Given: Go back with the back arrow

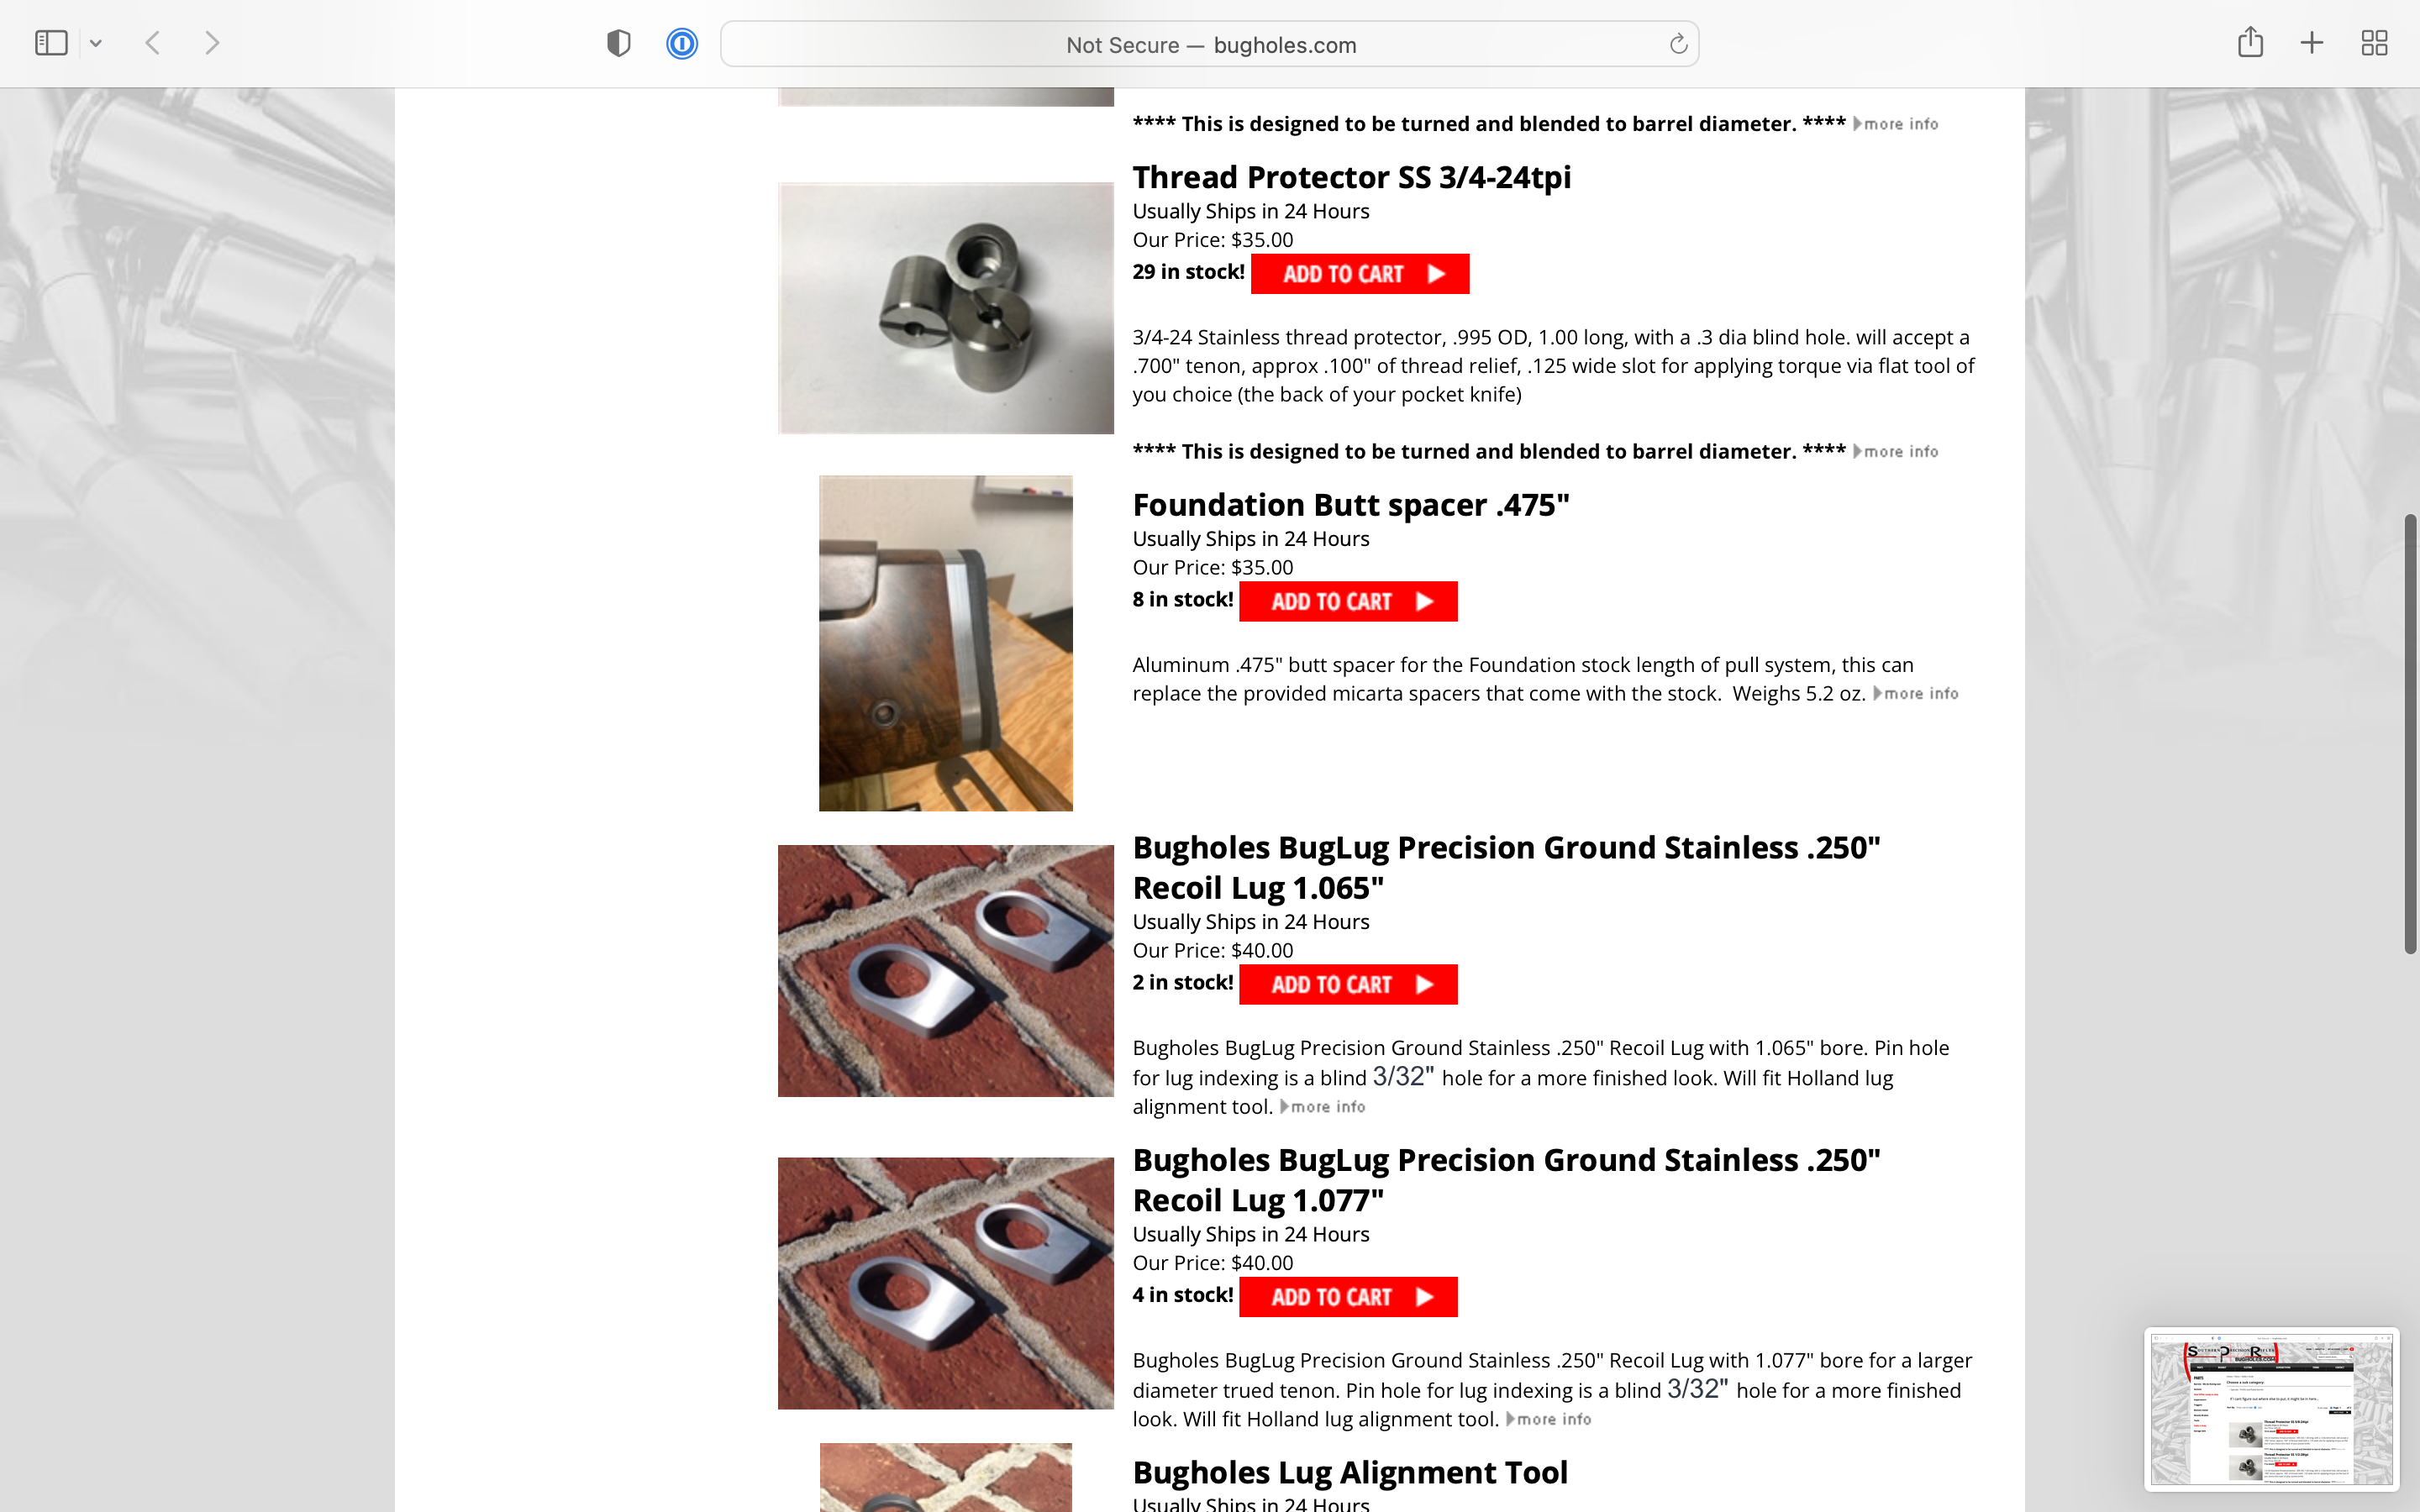Looking at the screenshot, I should pos(153,43).
